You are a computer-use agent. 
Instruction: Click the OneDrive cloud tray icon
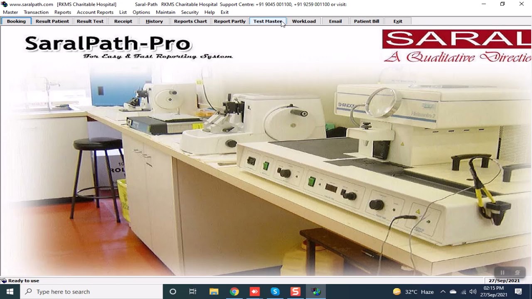pyautogui.click(x=453, y=292)
